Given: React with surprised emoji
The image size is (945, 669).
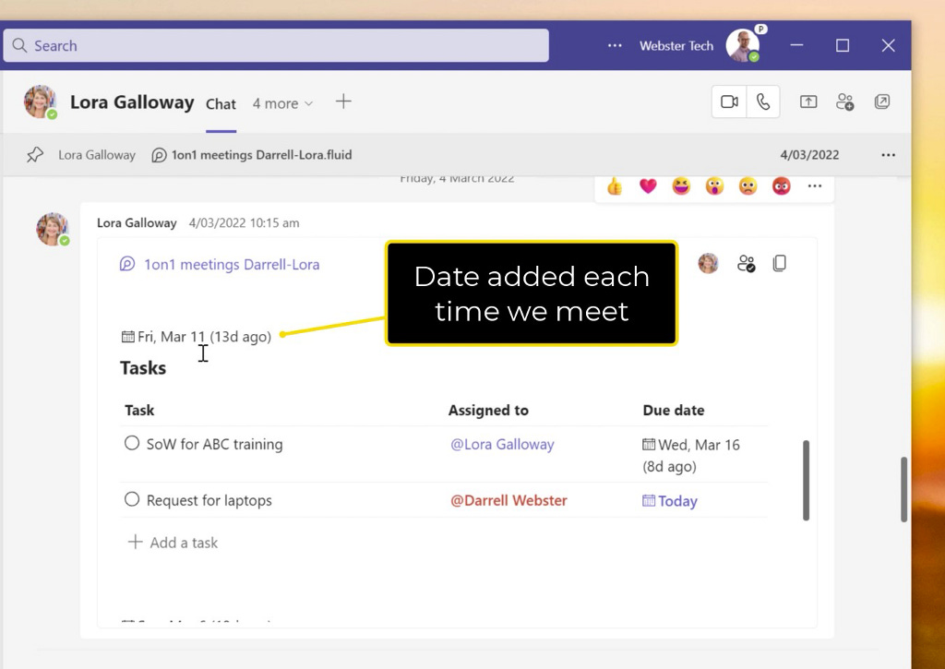Looking at the screenshot, I should [x=714, y=186].
